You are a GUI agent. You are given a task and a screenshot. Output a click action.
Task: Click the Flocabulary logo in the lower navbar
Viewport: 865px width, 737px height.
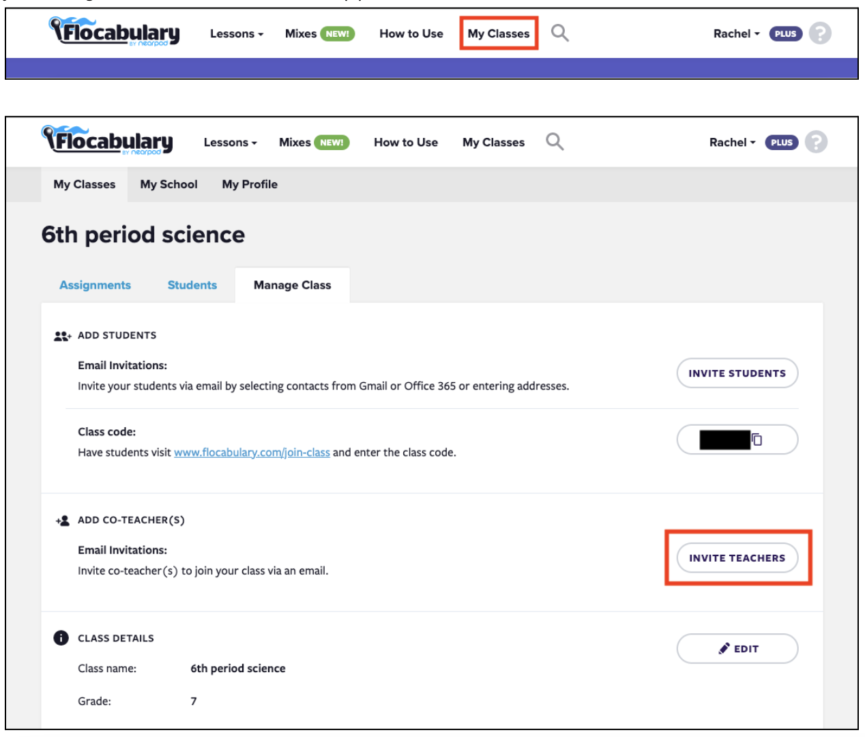click(x=108, y=141)
